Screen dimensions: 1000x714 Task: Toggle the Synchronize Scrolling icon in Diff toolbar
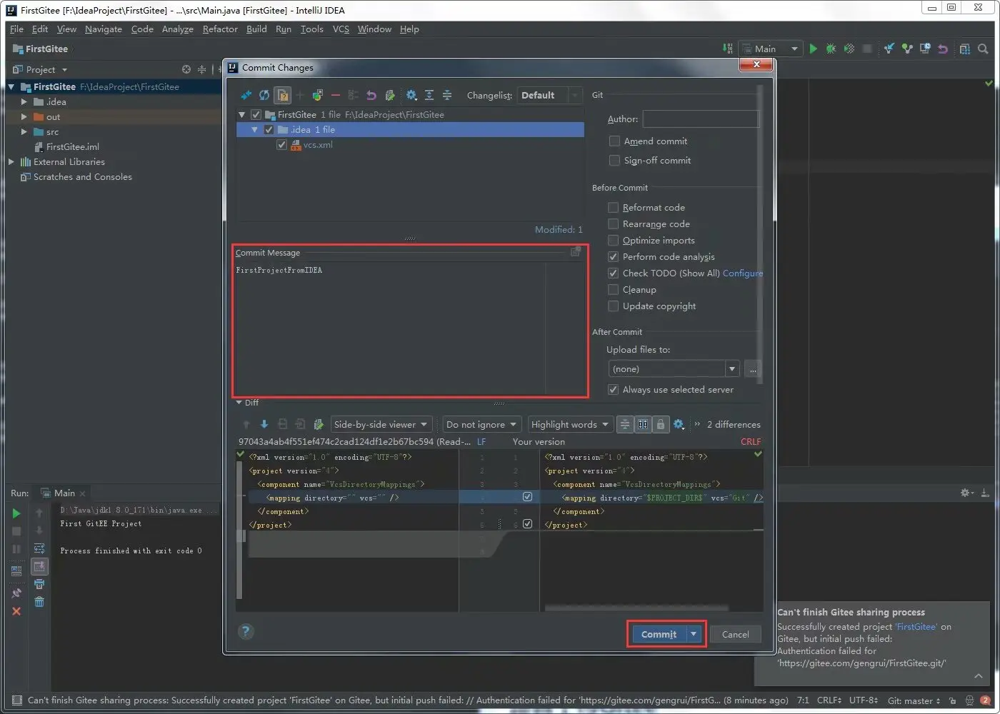coord(643,424)
